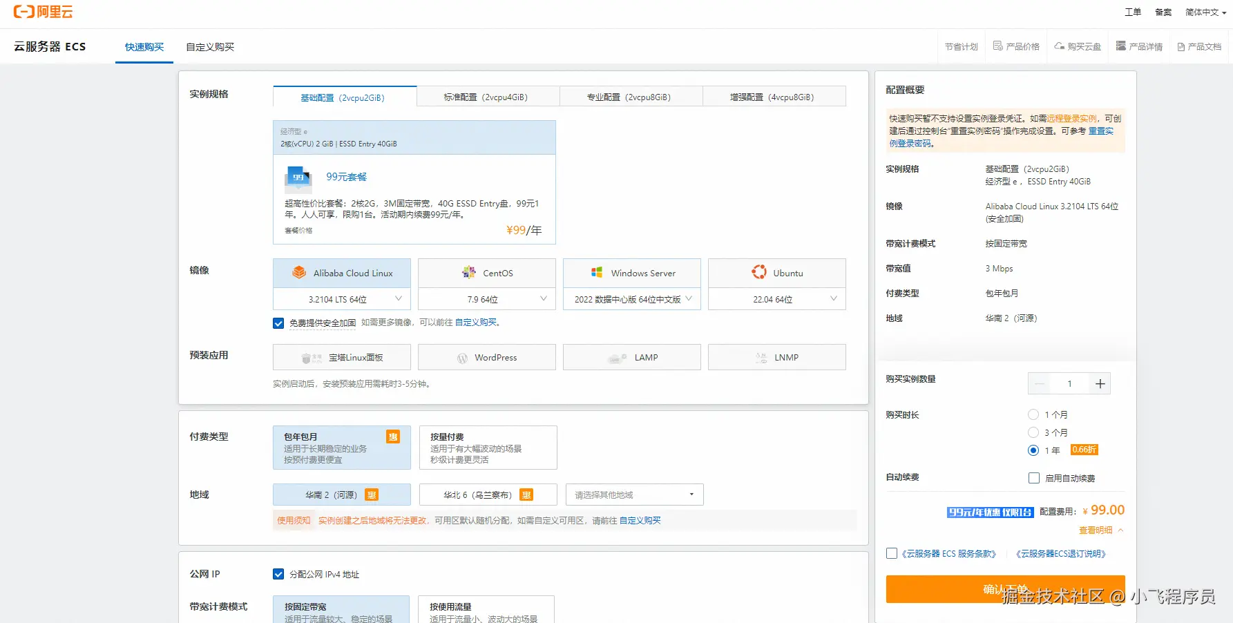Click the 99元套餐 package icon
Image resolution: width=1233 pixels, height=623 pixels.
point(298,178)
